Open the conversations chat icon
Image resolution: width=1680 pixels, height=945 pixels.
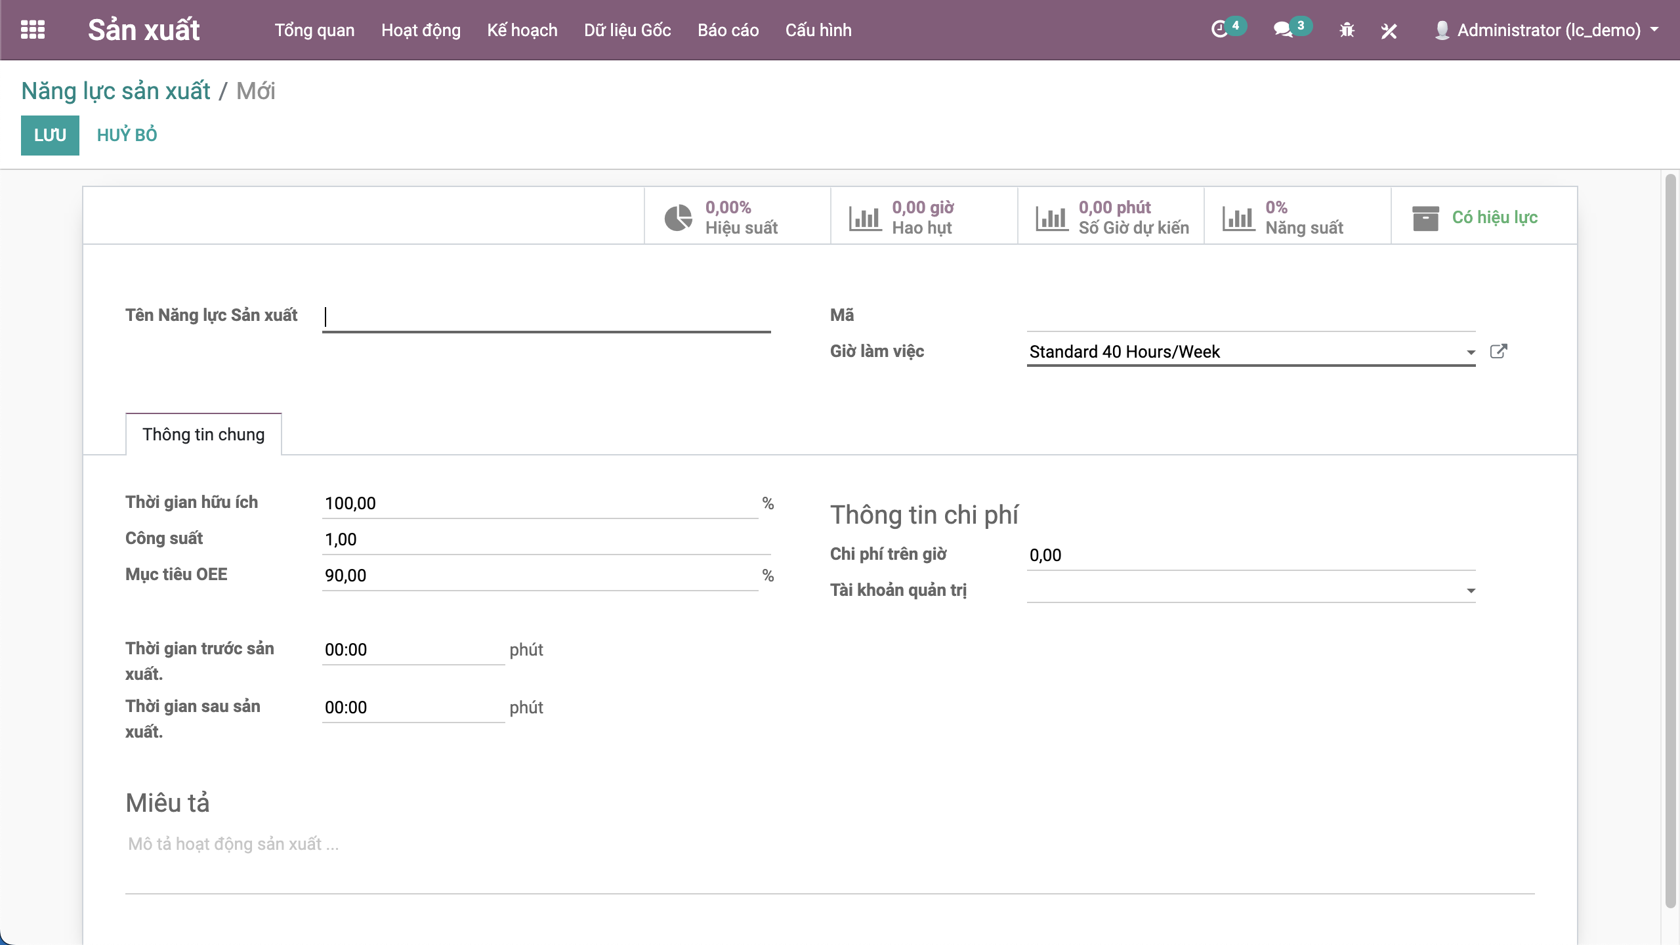point(1282,30)
